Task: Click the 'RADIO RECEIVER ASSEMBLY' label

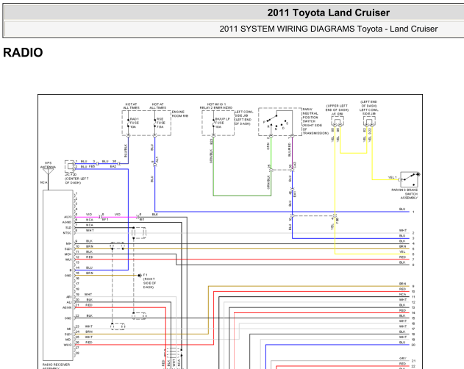Action: 56,366
